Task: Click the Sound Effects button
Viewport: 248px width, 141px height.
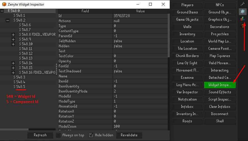Action: 220,92
